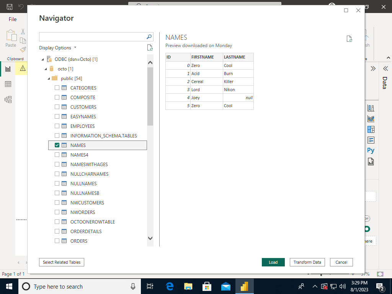This screenshot has height=294, width=392.
Task: Click Transform Data
Action: [307, 262]
